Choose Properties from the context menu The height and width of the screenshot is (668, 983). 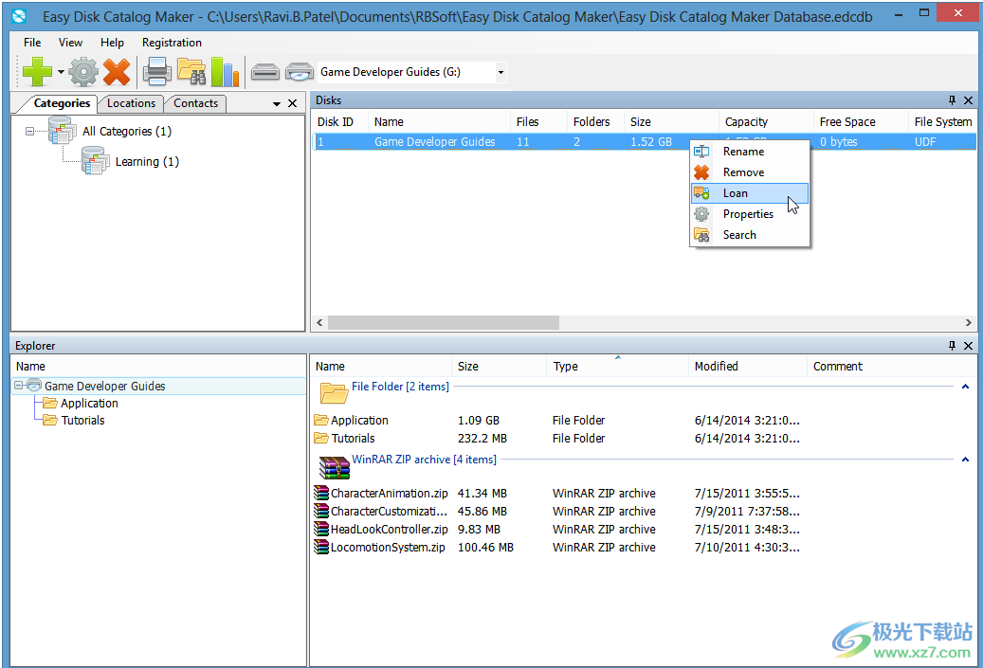(x=750, y=214)
